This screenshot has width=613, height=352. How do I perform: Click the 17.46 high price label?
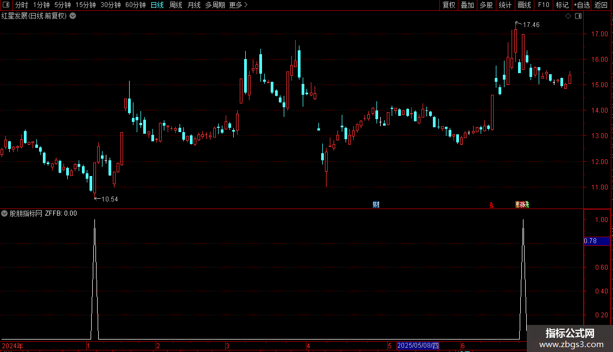[531, 24]
